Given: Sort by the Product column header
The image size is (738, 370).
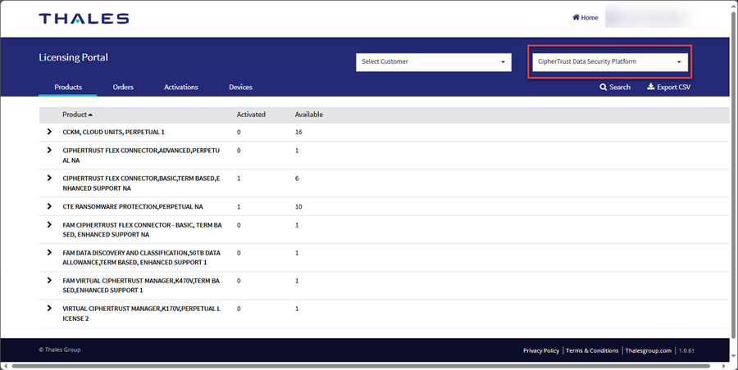Looking at the screenshot, I should click(x=77, y=115).
